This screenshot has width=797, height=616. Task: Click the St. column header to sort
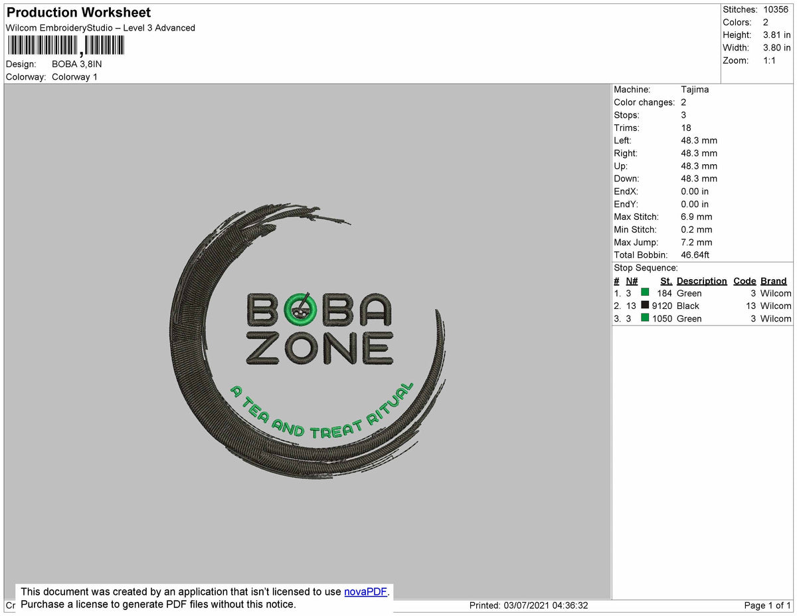tap(666, 280)
